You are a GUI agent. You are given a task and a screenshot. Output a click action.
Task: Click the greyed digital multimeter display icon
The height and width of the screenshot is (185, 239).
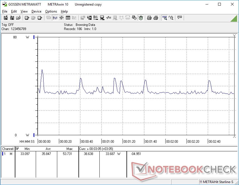[x=49, y=18]
